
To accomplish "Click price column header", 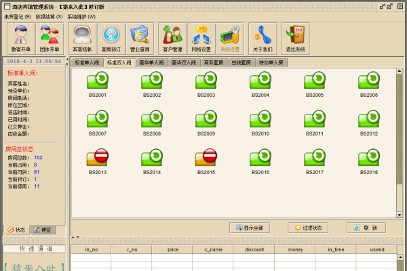I will [x=173, y=250].
